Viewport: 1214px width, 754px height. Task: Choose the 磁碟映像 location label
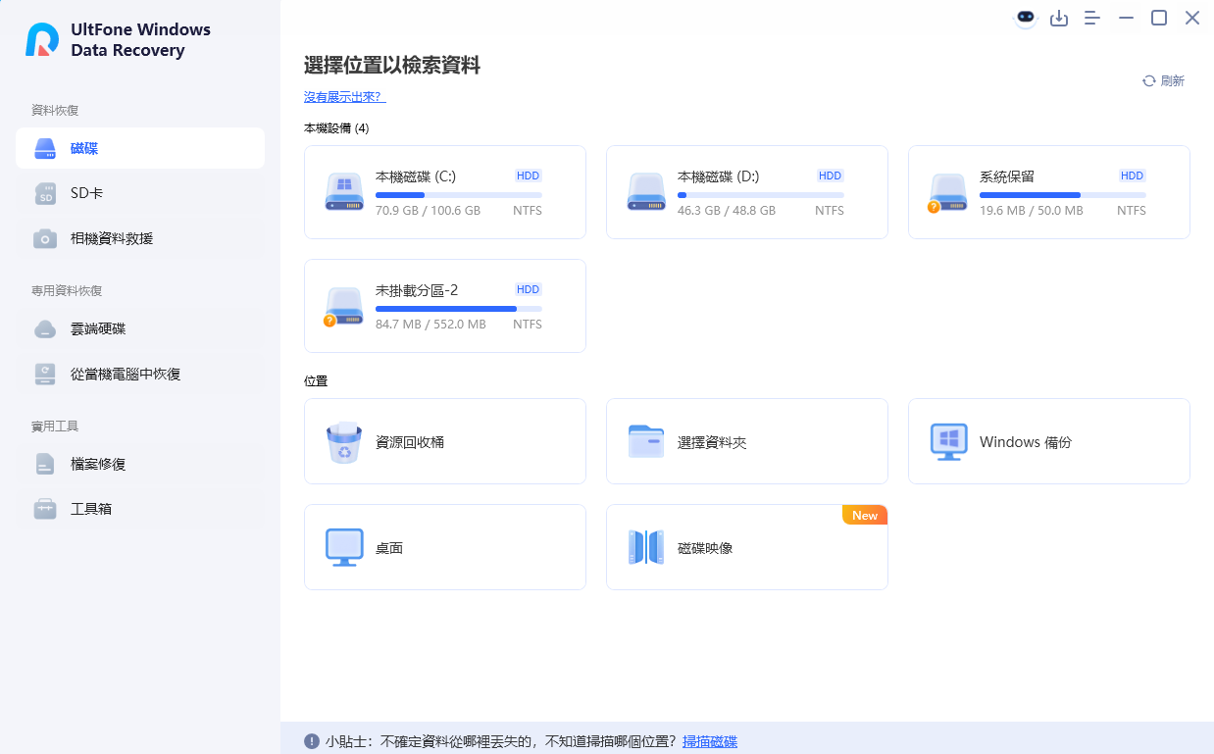click(x=705, y=548)
